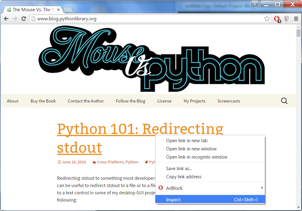Viewport: 302px width, 211px height.
Task: Choose Open link in incognito window
Action: [x=197, y=157]
